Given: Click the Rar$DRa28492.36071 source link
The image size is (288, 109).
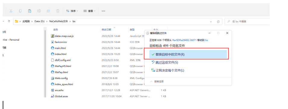Looking at the screenshot, I should 184,40.
